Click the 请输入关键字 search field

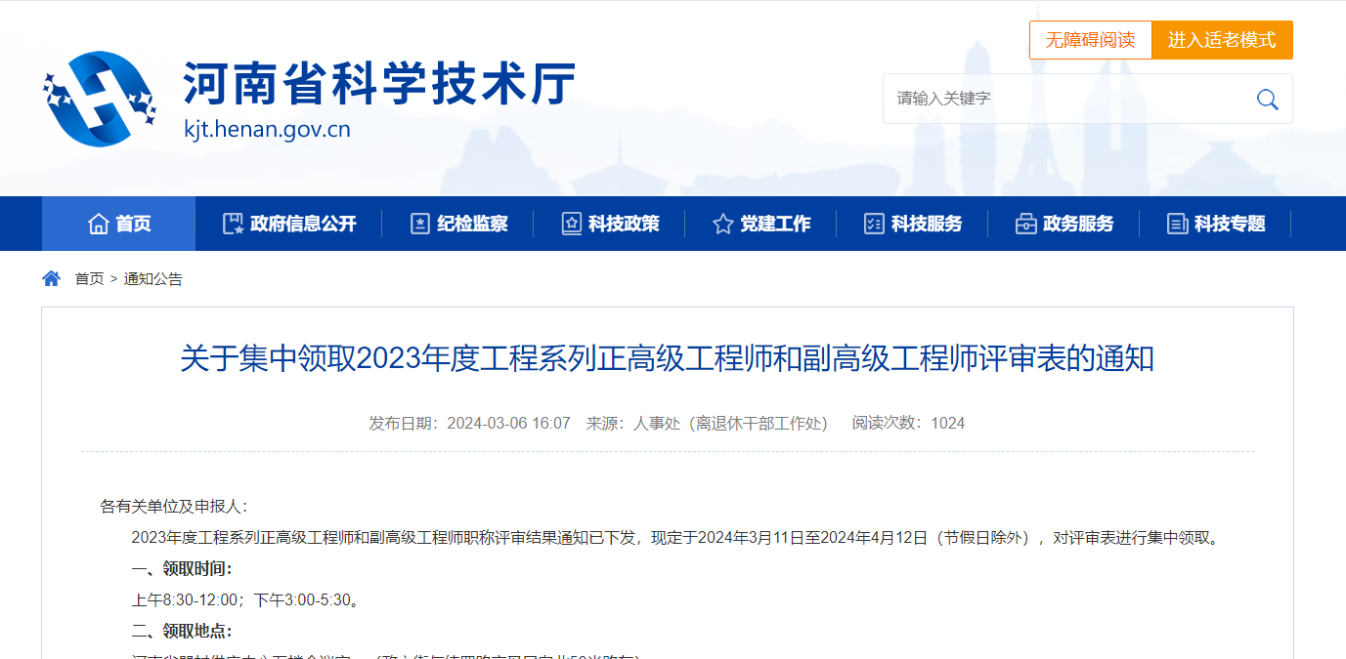click(1065, 99)
